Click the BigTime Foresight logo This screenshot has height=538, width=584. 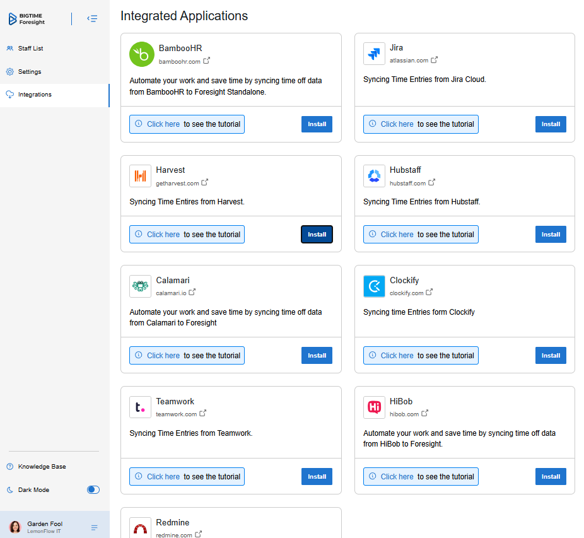[26, 19]
